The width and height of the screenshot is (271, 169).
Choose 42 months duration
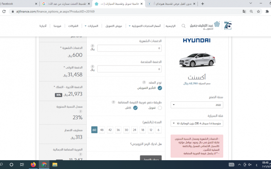[x=110, y=130]
